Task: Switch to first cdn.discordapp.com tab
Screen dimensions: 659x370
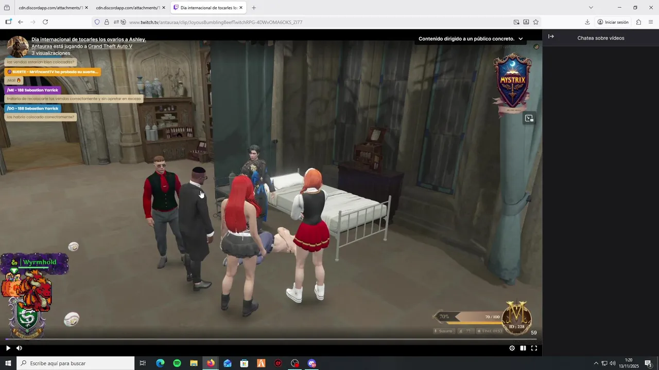Action: point(50,8)
